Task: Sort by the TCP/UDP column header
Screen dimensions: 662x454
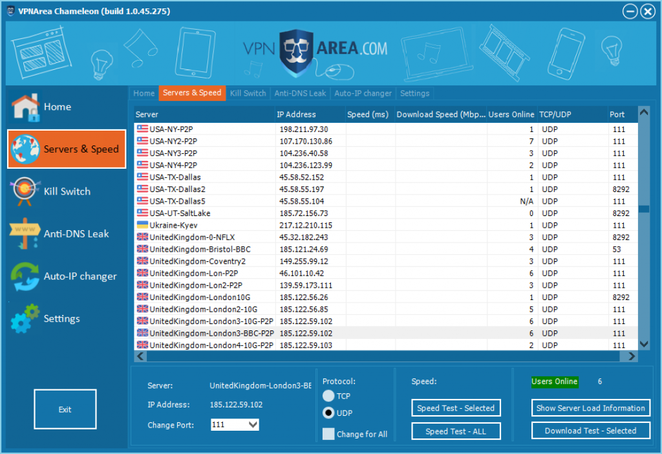Action: click(572, 114)
